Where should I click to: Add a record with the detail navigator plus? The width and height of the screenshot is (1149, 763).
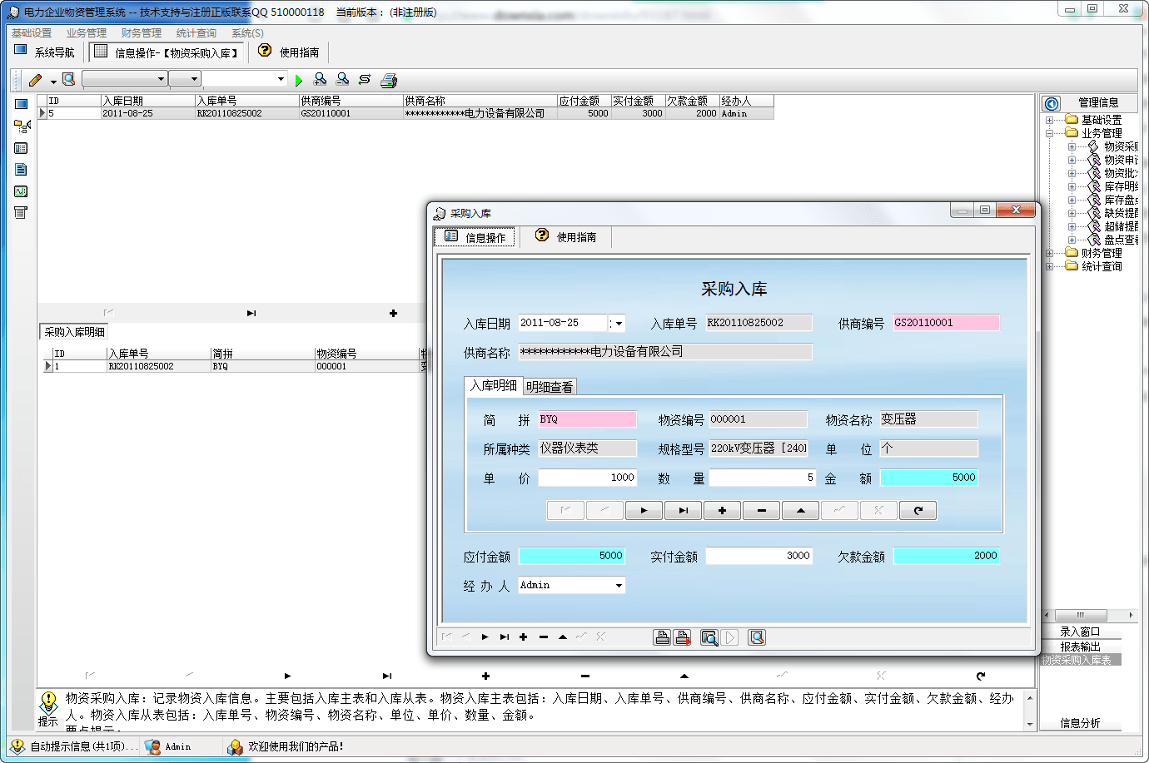point(722,511)
